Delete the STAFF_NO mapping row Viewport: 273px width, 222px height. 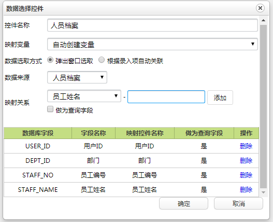coord(246,175)
